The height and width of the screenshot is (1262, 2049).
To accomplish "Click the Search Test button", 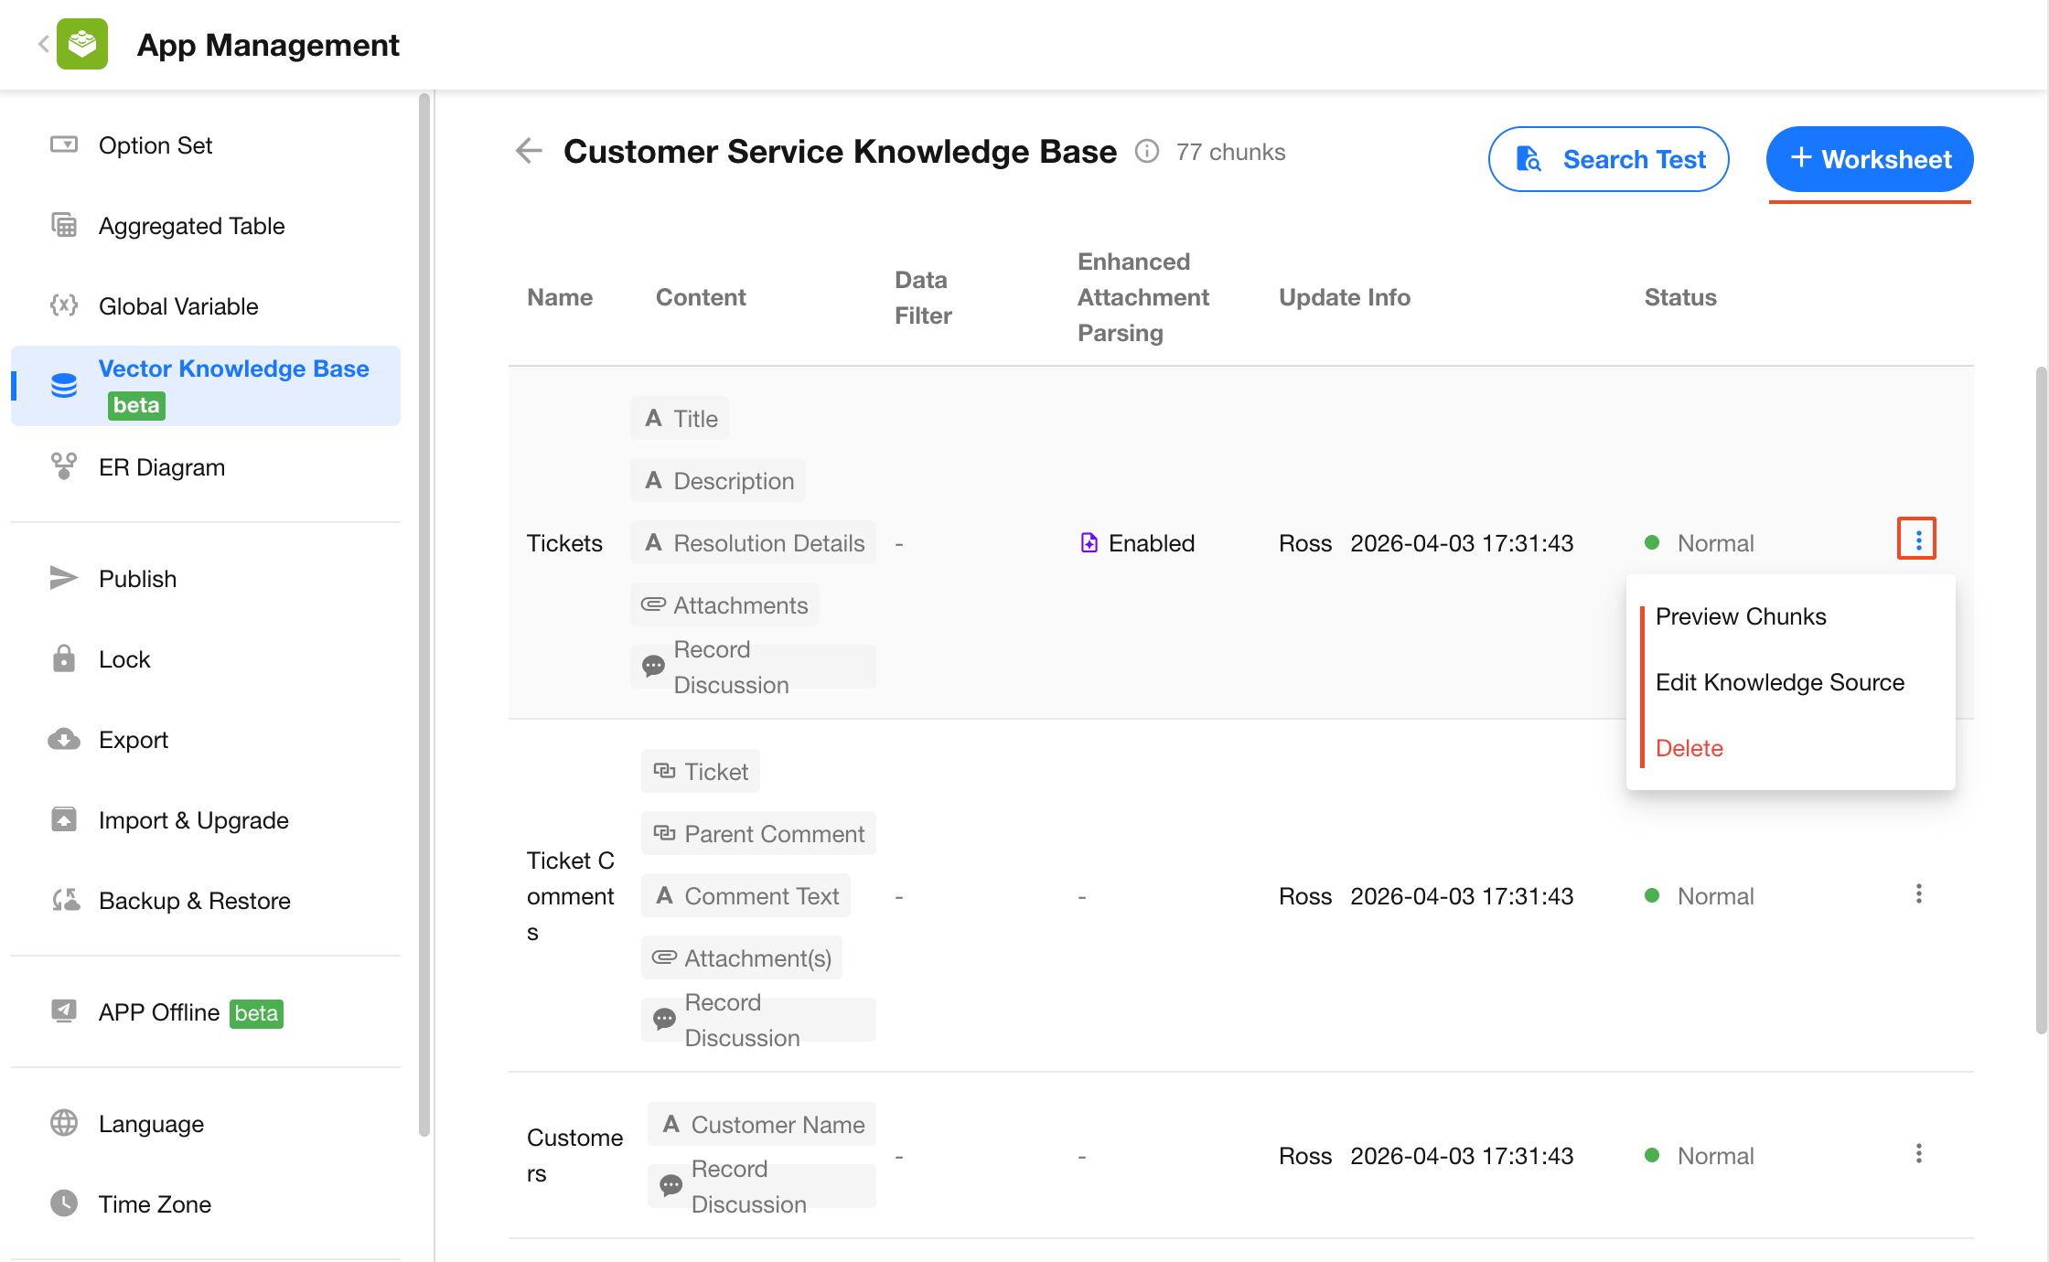I will (1608, 159).
